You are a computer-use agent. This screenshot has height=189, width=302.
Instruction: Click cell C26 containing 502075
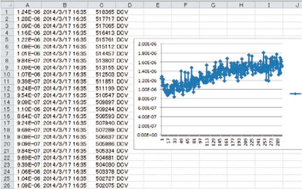(x=102, y=185)
